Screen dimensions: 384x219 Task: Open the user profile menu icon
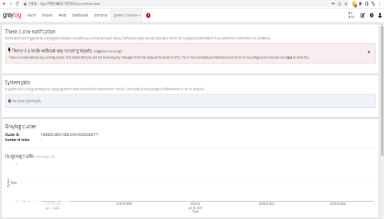pyautogui.click(x=380, y=15)
